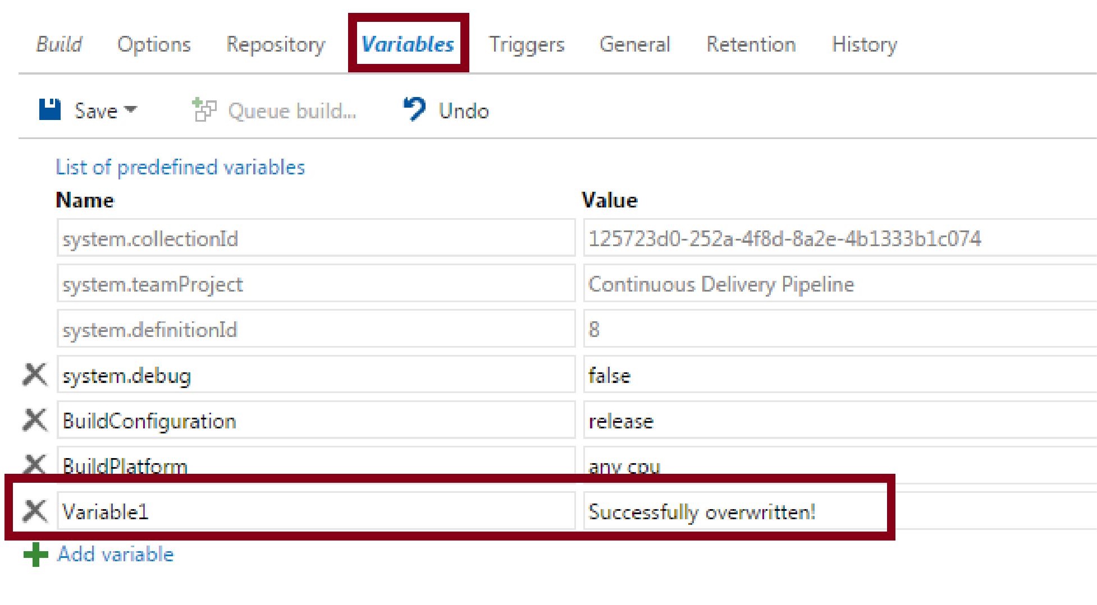Select the Queue build icon
Image resolution: width=1097 pixels, height=605 pixels.
pos(203,110)
